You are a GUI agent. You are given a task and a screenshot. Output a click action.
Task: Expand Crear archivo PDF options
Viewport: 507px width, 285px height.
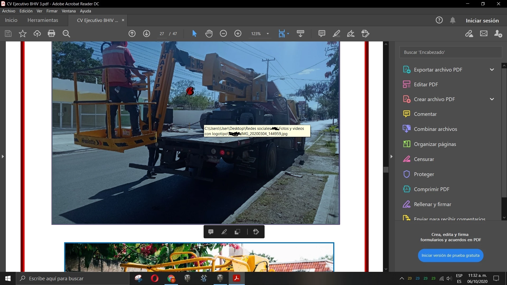coord(492,99)
